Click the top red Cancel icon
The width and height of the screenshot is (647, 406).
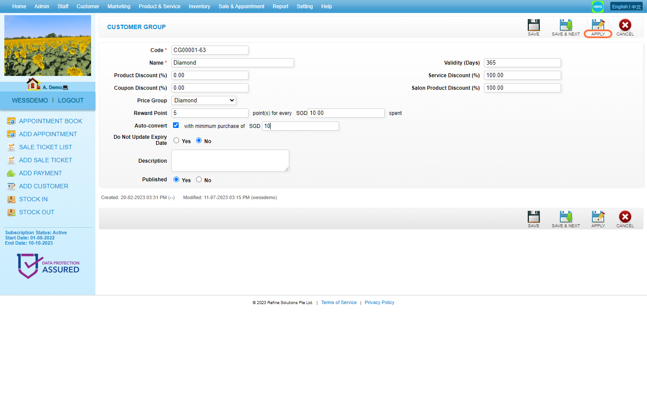click(x=625, y=25)
